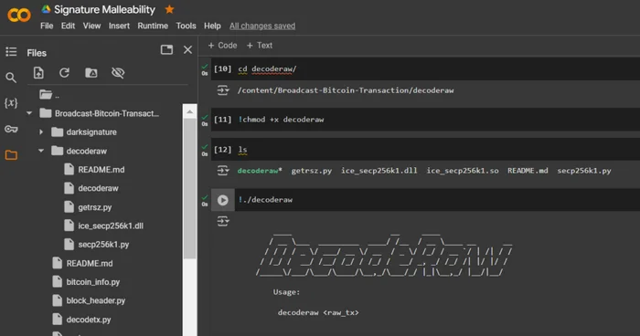Viewport: 640px width, 336px height.
Task: Open the Runtime menu
Action: (153, 26)
